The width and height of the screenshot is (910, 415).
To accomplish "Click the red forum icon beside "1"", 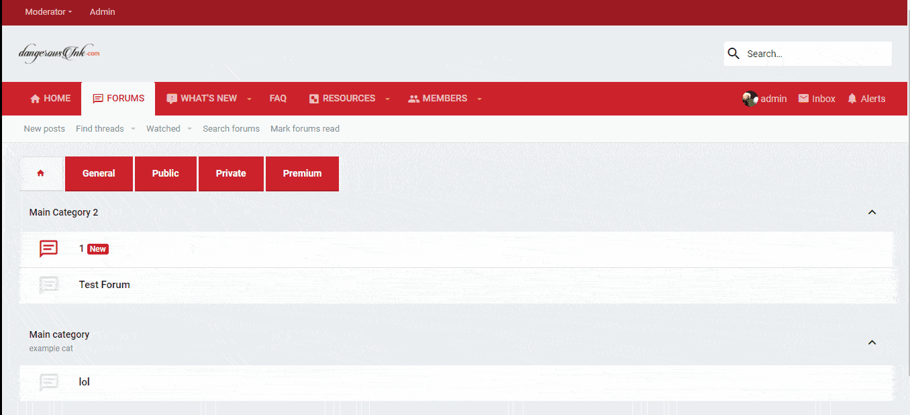I will (x=49, y=249).
